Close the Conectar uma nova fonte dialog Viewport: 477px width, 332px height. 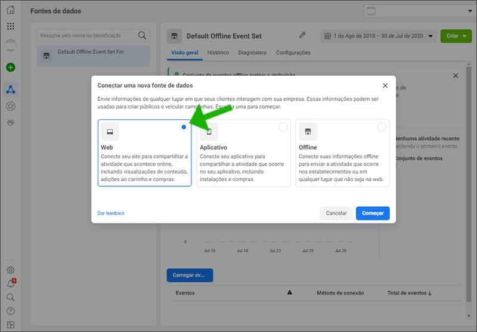point(385,86)
